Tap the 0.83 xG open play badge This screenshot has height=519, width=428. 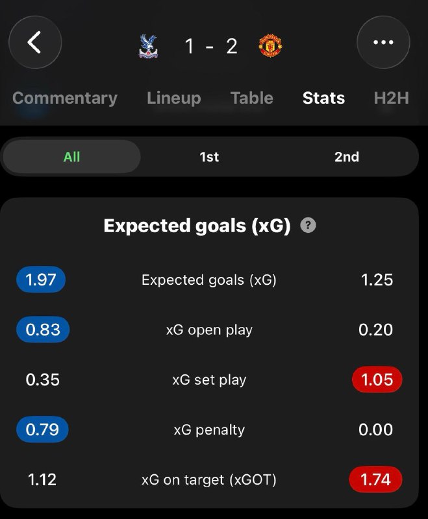click(x=43, y=330)
